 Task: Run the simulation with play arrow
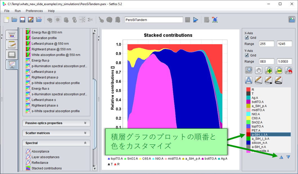click(195, 20)
